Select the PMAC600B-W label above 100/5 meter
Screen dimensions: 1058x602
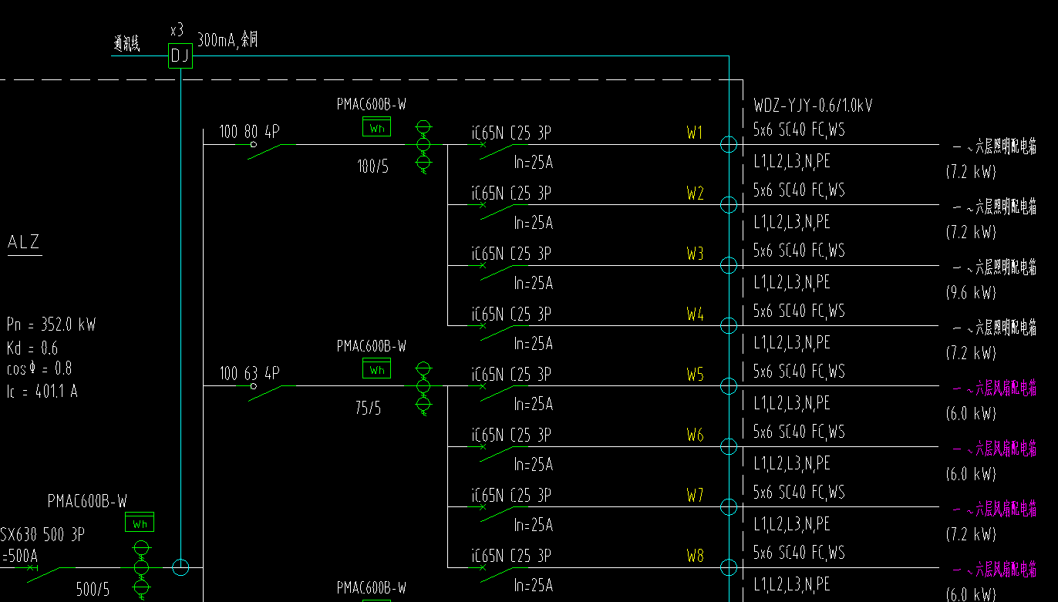(372, 103)
